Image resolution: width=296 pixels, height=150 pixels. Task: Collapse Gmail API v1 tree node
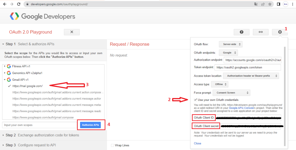5,80
